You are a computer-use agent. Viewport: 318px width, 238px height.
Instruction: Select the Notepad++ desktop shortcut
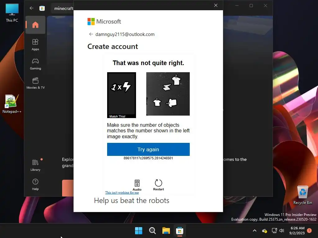coord(12,104)
